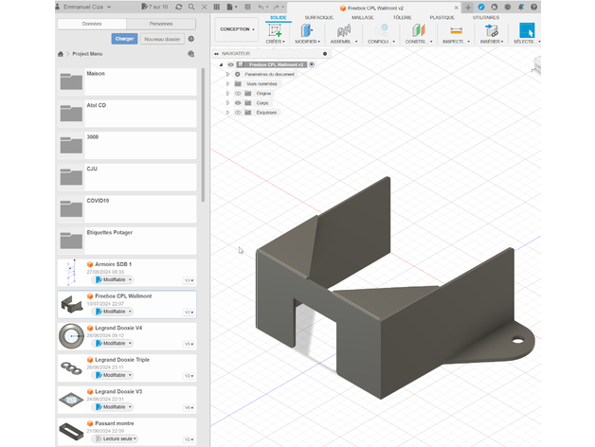Screen dimensions: 595x447
Task: Click the Insérer tool icon
Action: [x=492, y=30]
